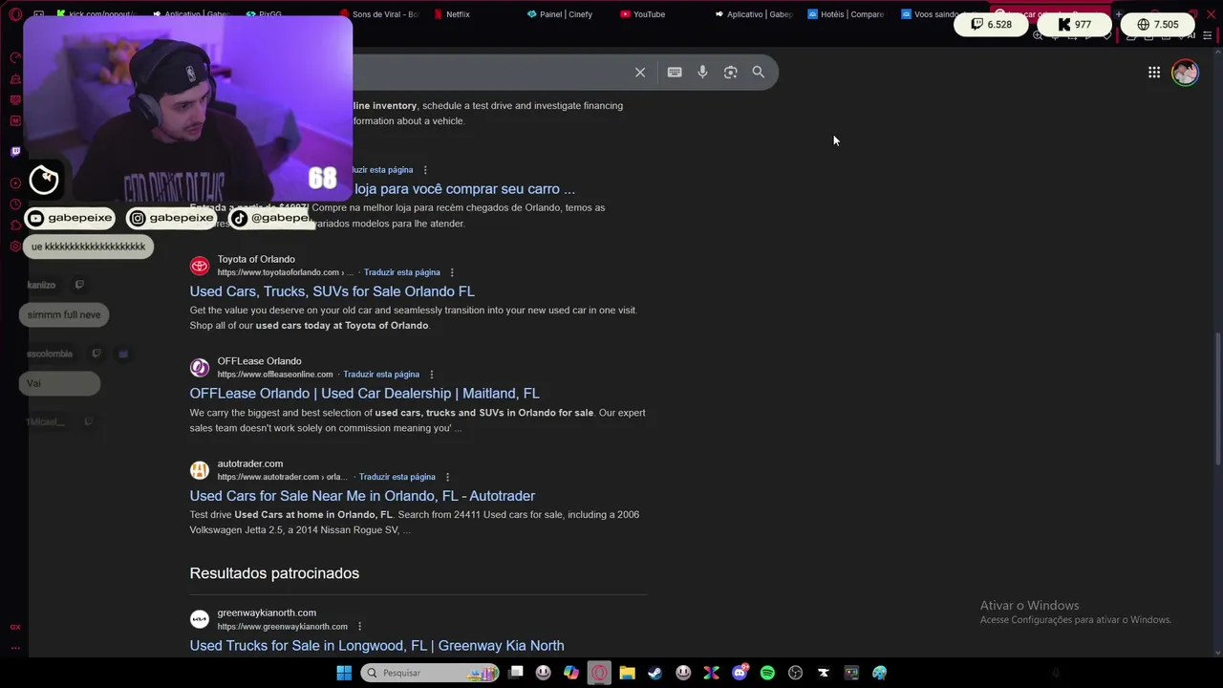1223x688 pixels.
Task: Open Discord from the taskbar
Action: (740, 673)
